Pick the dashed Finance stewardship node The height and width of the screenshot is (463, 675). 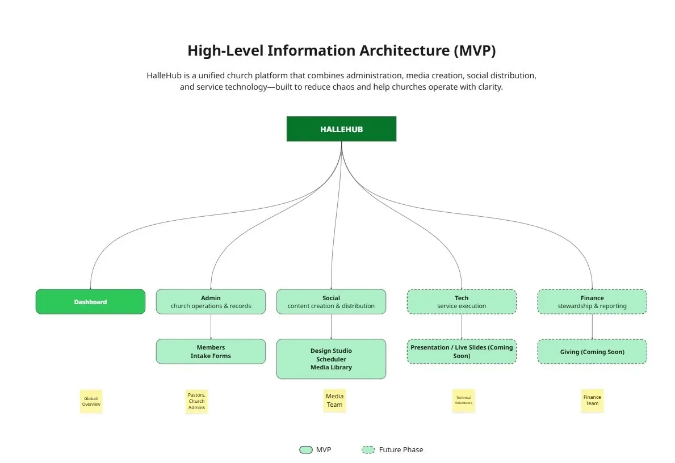592,302
